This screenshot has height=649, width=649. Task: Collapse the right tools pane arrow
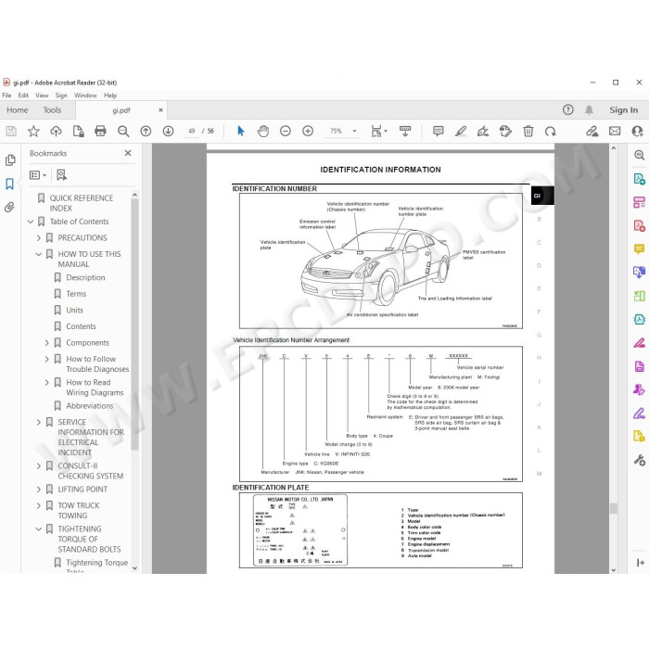[640, 563]
